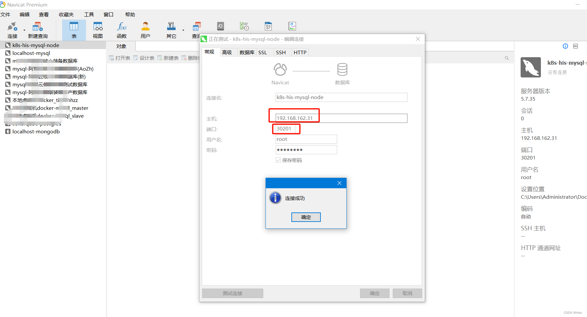Click the blue info icon in message box
The height and width of the screenshot is (317, 587).
275,198
